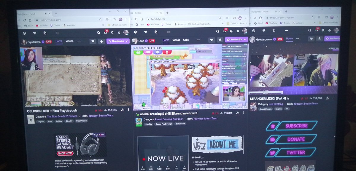Click the search icon in Leoz window

coord(217,31)
